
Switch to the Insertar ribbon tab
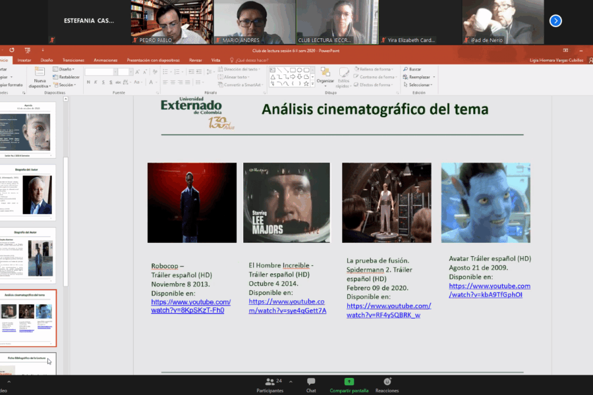[x=24, y=60]
